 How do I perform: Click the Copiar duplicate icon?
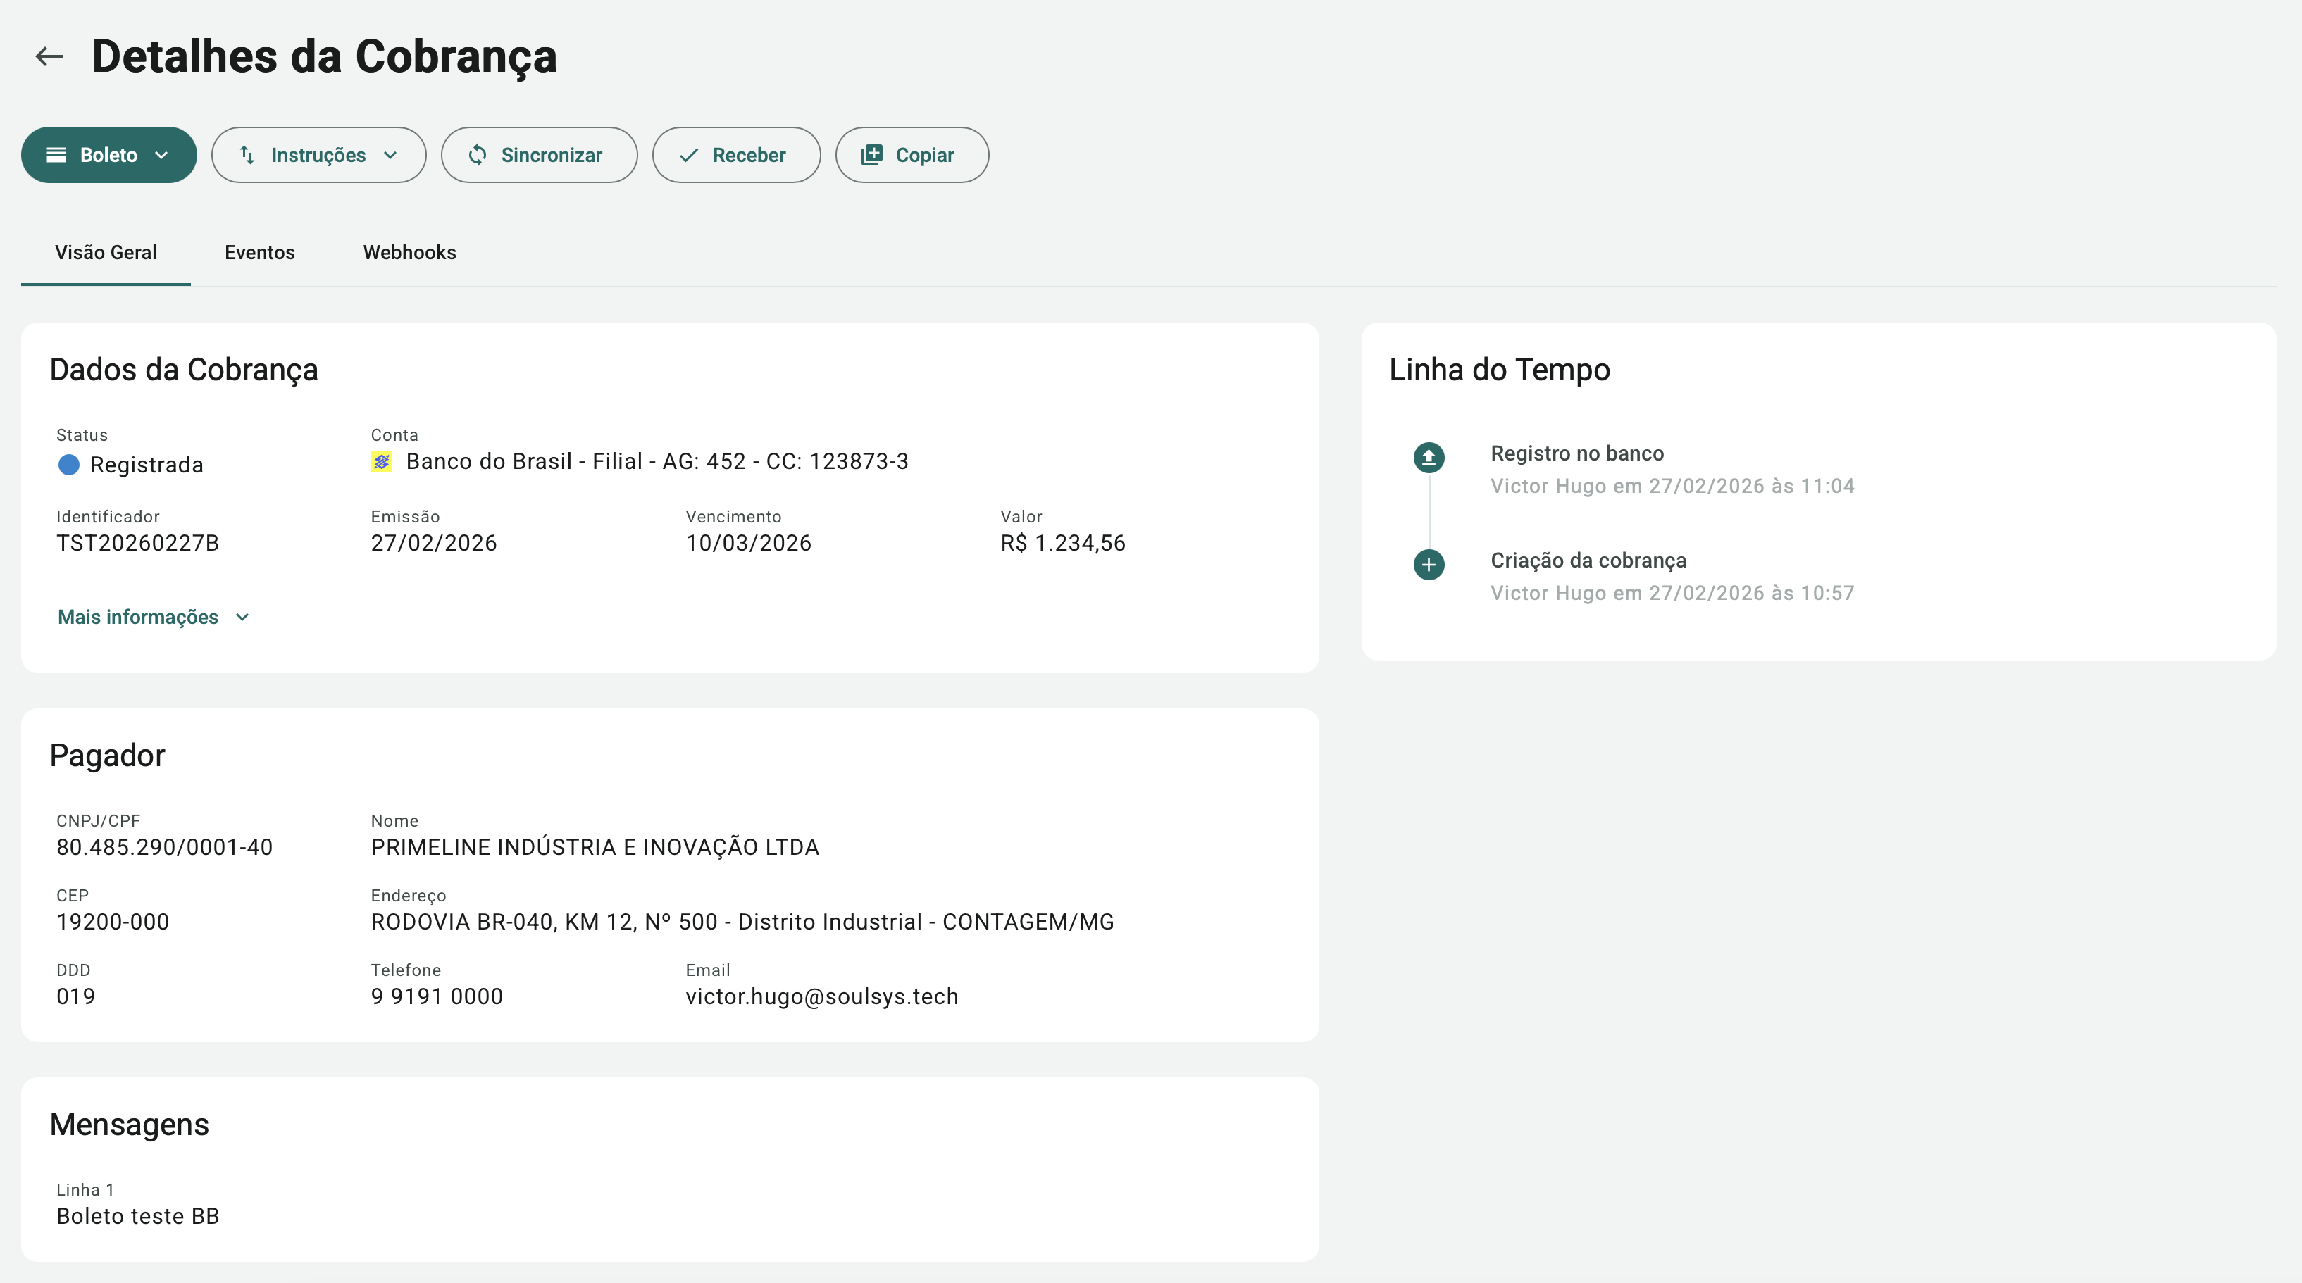871,155
